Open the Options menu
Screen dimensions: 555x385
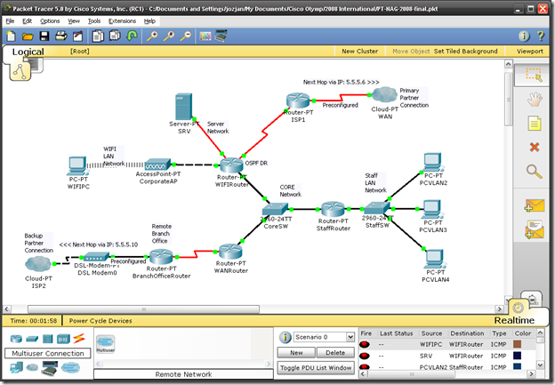pyautogui.click(x=50, y=21)
